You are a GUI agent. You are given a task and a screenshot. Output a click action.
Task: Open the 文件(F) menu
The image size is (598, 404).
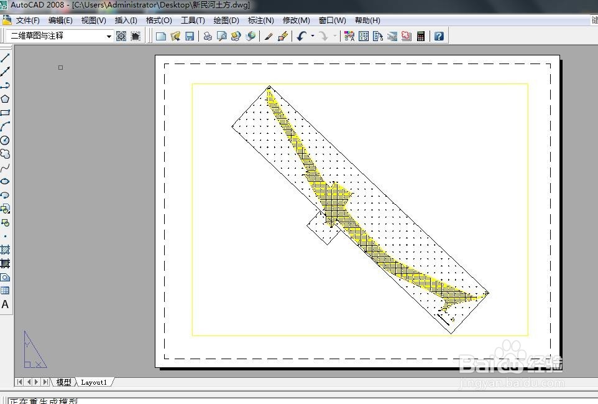click(x=27, y=21)
